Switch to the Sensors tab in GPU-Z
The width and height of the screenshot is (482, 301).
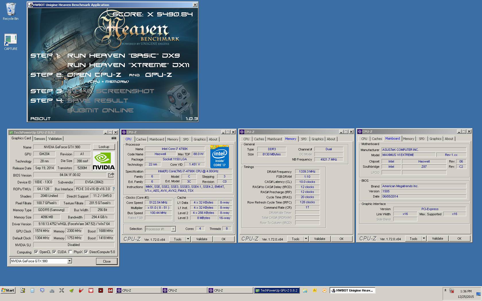coord(40,139)
